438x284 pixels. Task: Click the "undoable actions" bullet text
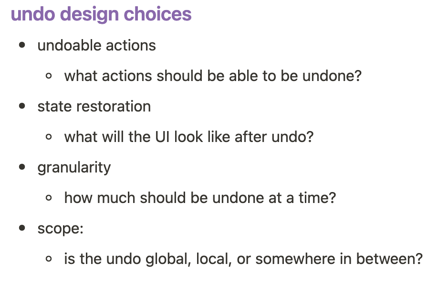[96, 45]
